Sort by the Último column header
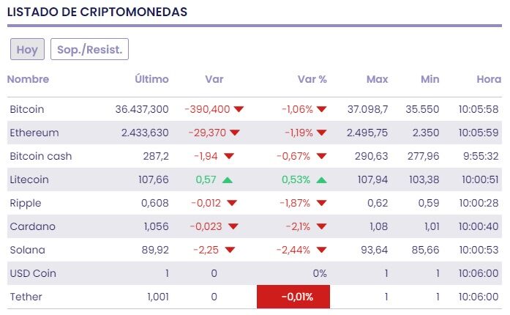The width and height of the screenshot is (510, 315). (x=151, y=79)
